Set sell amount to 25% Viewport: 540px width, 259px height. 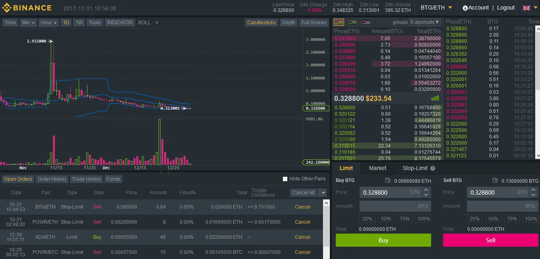(x=475, y=219)
